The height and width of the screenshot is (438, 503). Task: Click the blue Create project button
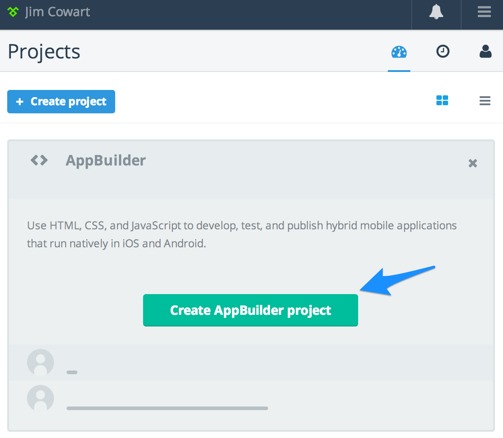pyautogui.click(x=61, y=102)
